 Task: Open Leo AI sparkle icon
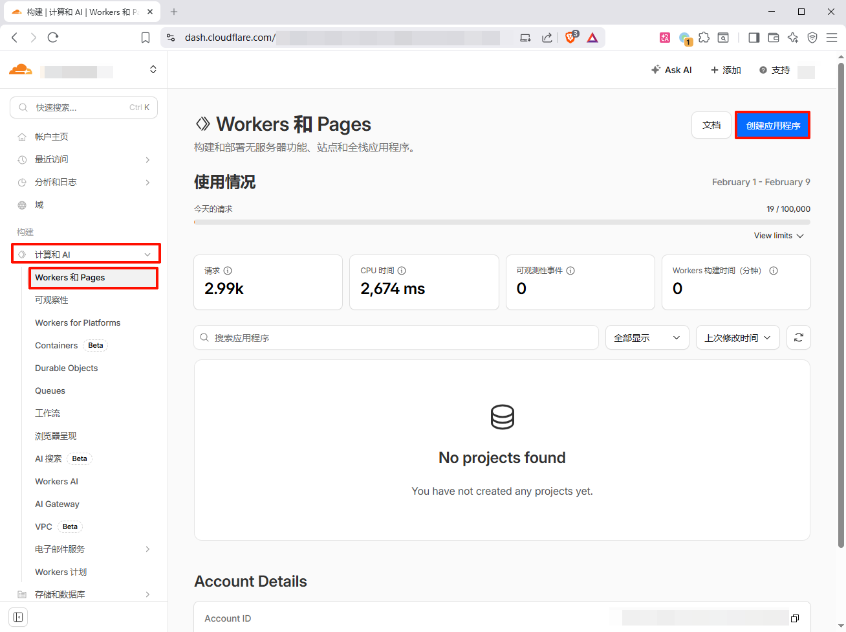(793, 38)
